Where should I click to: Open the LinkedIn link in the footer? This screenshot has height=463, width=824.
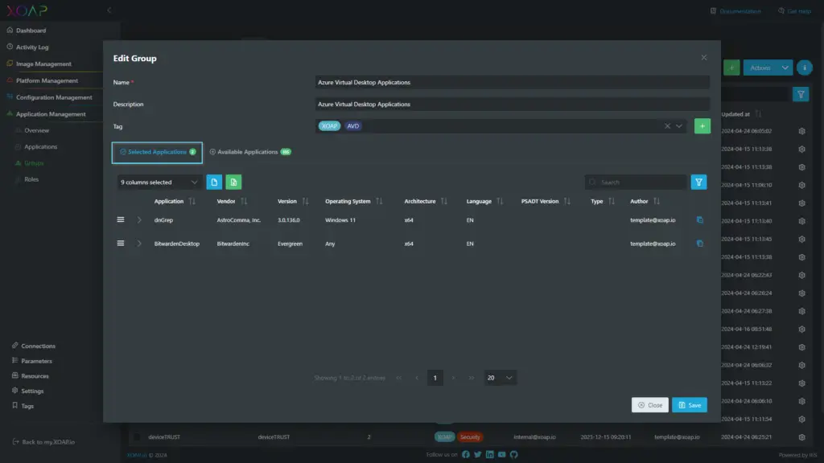coord(490,455)
